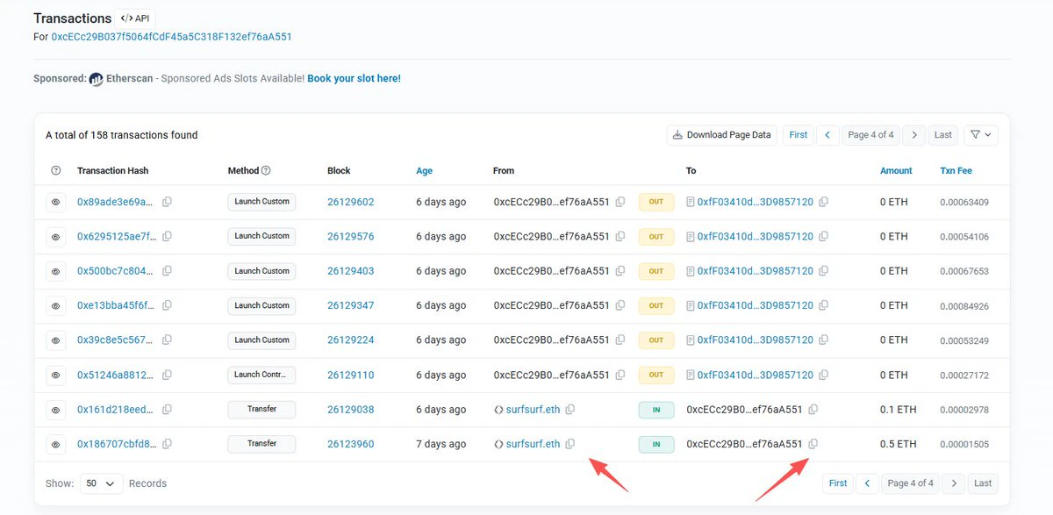Preview transaction 0x500bc7c804 with eye icon
Screen dimensions: 1053x515
pyautogui.click(x=55, y=271)
